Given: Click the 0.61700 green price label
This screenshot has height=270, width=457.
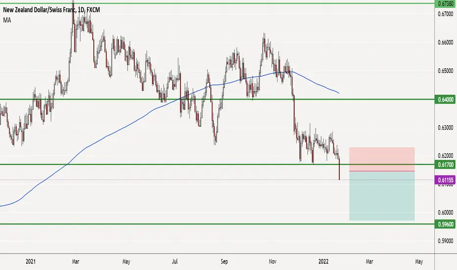Looking at the screenshot, I should coord(446,164).
